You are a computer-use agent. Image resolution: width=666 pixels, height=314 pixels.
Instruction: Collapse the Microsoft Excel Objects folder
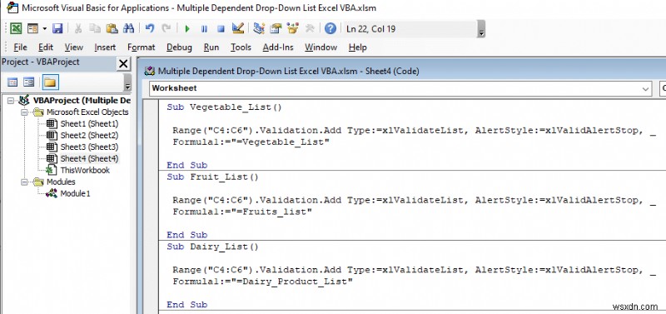[x=24, y=112]
